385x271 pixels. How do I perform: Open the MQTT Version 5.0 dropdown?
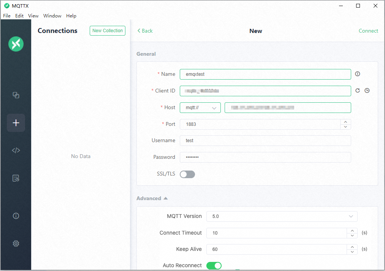click(282, 216)
